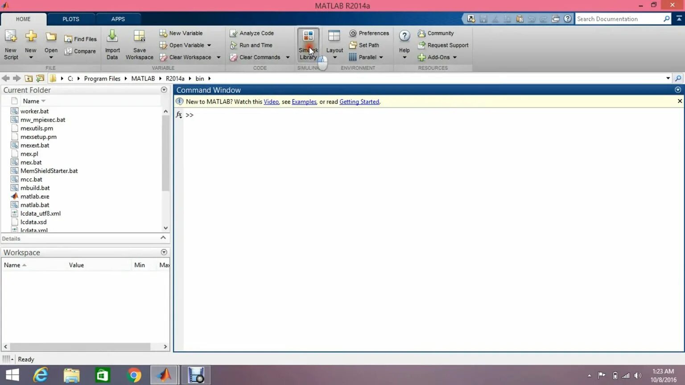685x385 pixels.
Task: Click quick access help icon
Action: coord(567,19)
